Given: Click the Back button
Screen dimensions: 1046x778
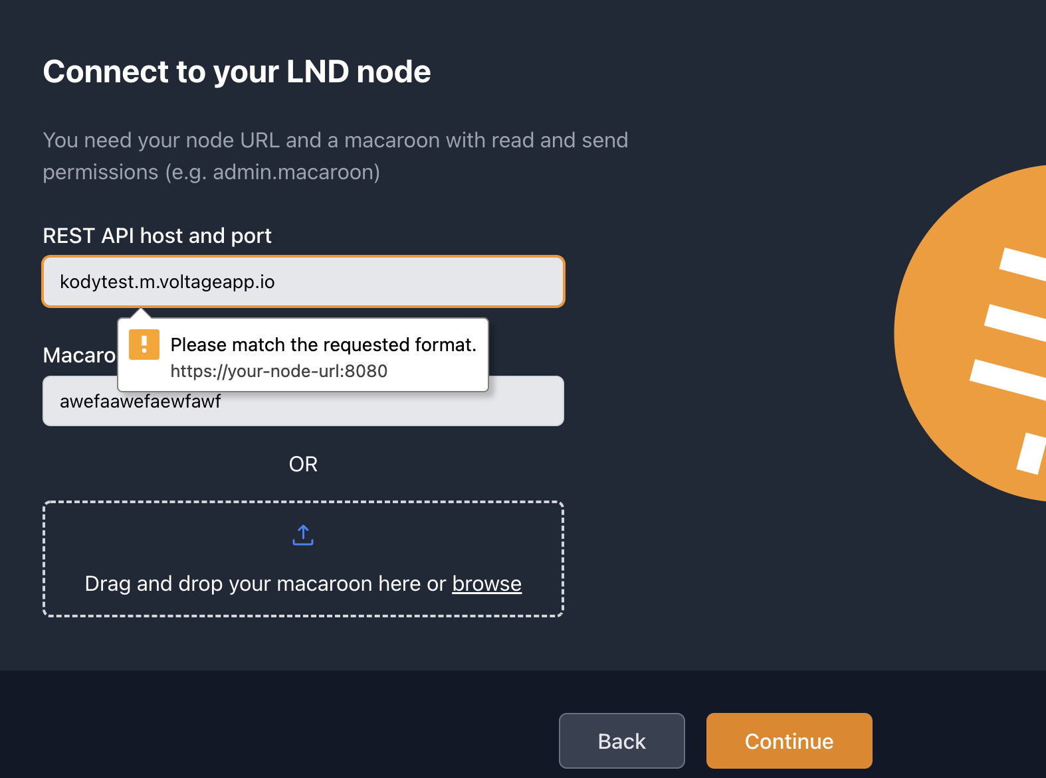Looking at the screenshot, I should [x=621, y=740].
